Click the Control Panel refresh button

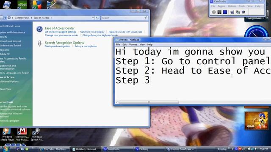tap(97, 18)
